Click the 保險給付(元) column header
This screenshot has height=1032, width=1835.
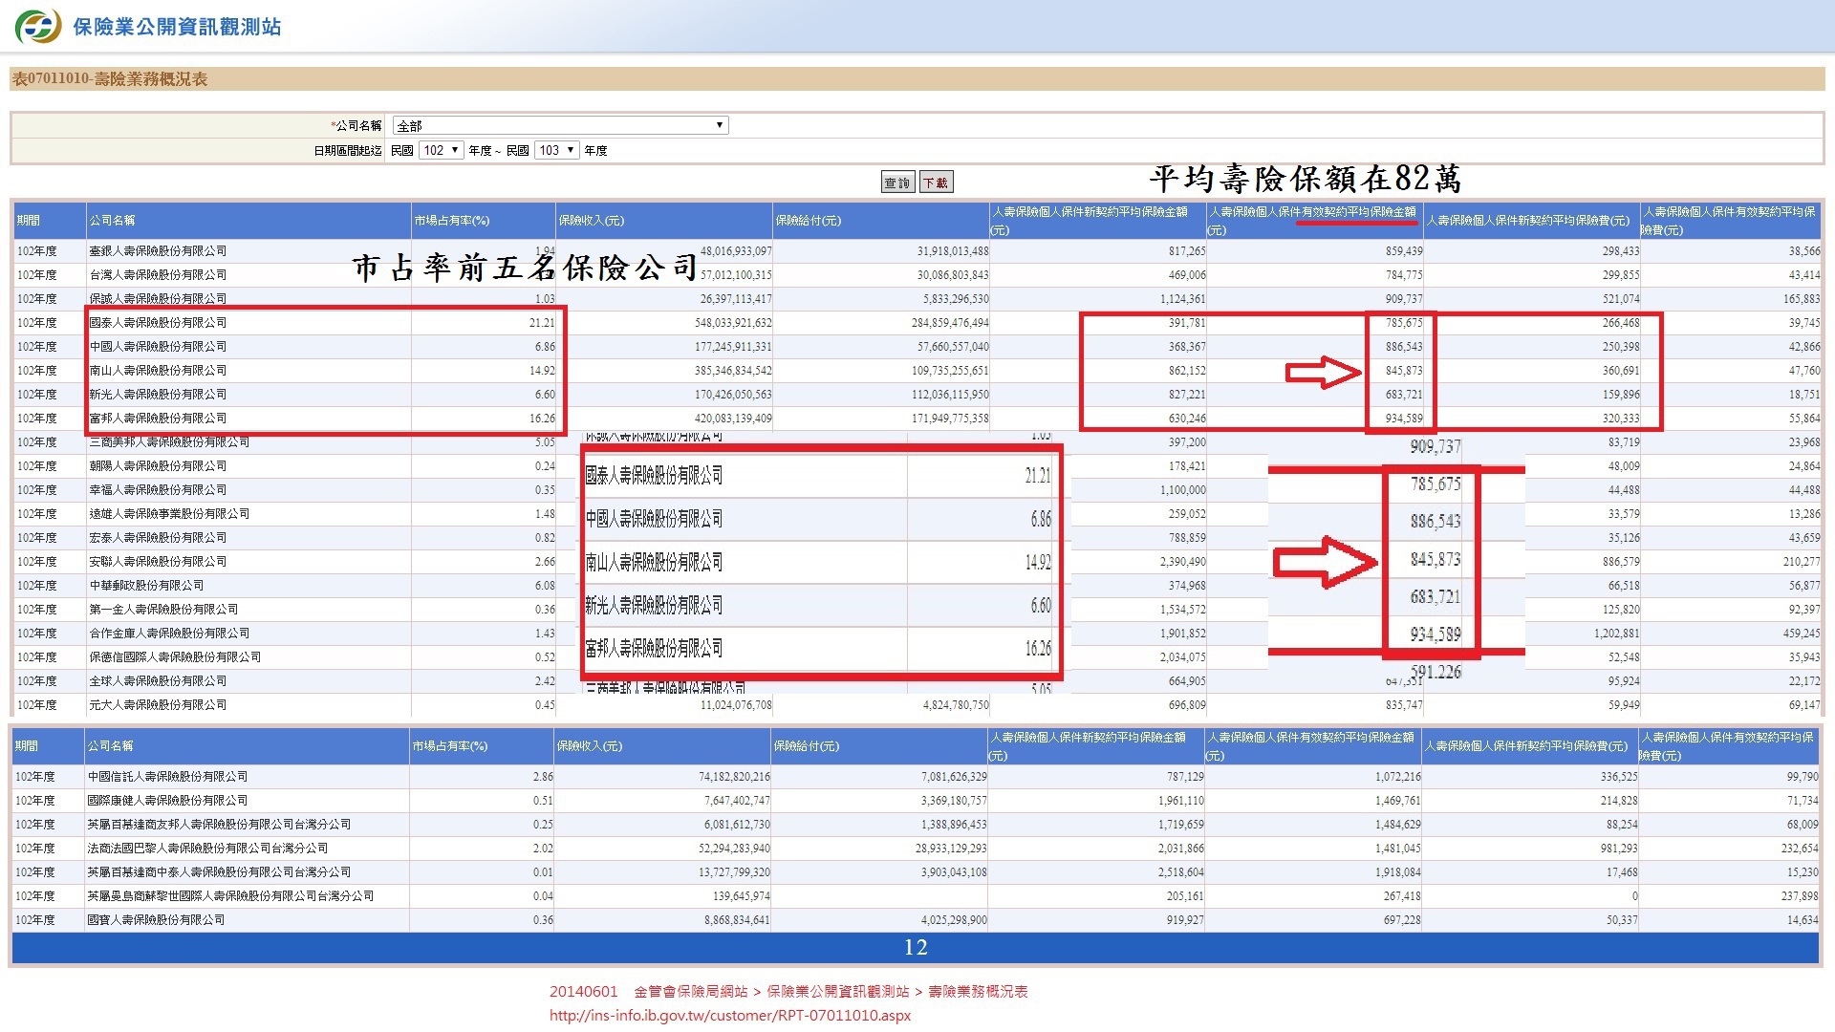tap(808, 221)
